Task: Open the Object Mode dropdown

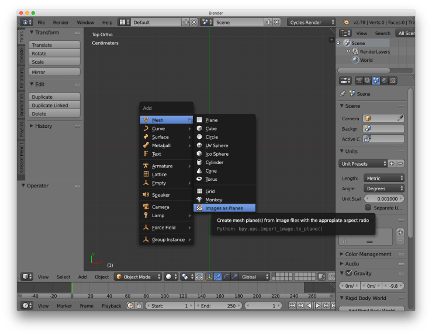Action: 138,277
